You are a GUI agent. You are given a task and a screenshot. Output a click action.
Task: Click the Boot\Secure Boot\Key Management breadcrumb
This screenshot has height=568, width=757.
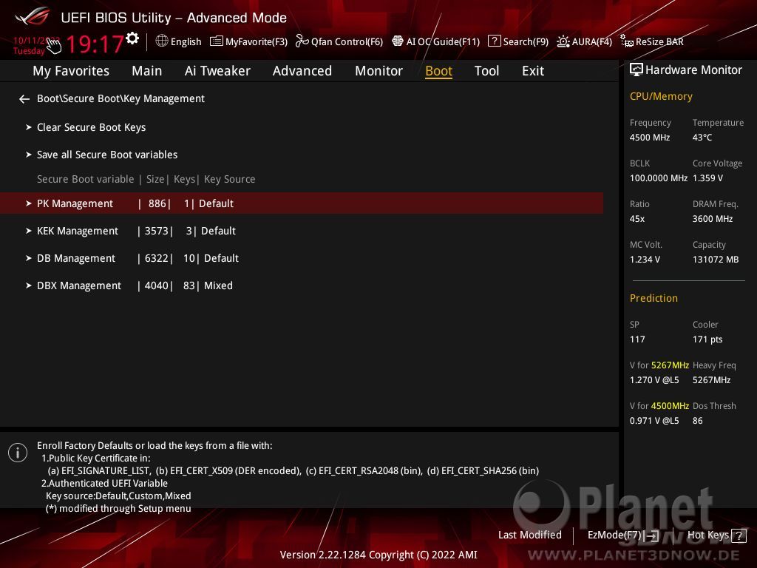[120, 98]
